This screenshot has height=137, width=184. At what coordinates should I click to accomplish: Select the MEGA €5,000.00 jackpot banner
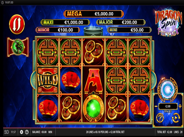93,14
